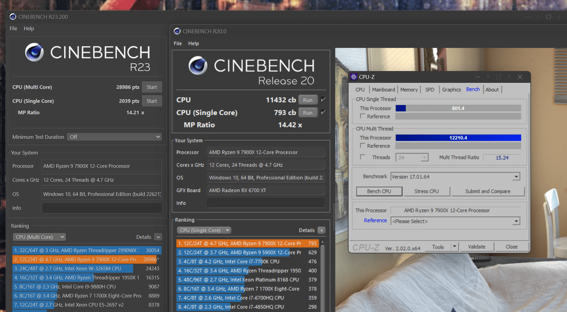567x312 pixels.
Task: Enable Reference under CPU Single Thread
Action: (362, 116)
